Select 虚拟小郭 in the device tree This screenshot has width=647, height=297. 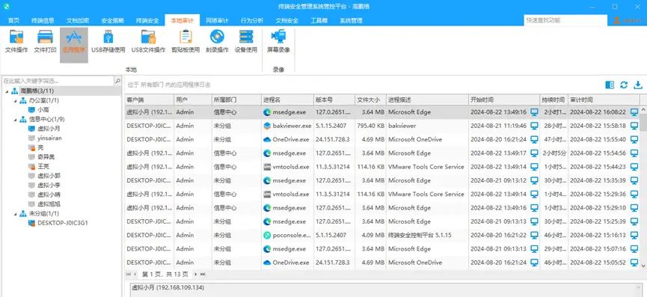pyautogui.click(x=49, y=176)
